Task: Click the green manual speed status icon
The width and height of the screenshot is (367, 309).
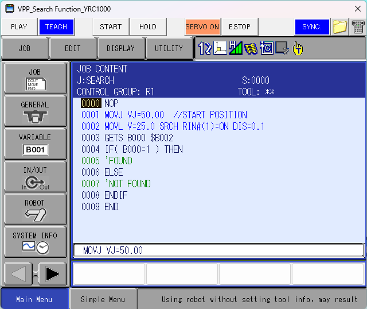Action: tap(235, 49)
